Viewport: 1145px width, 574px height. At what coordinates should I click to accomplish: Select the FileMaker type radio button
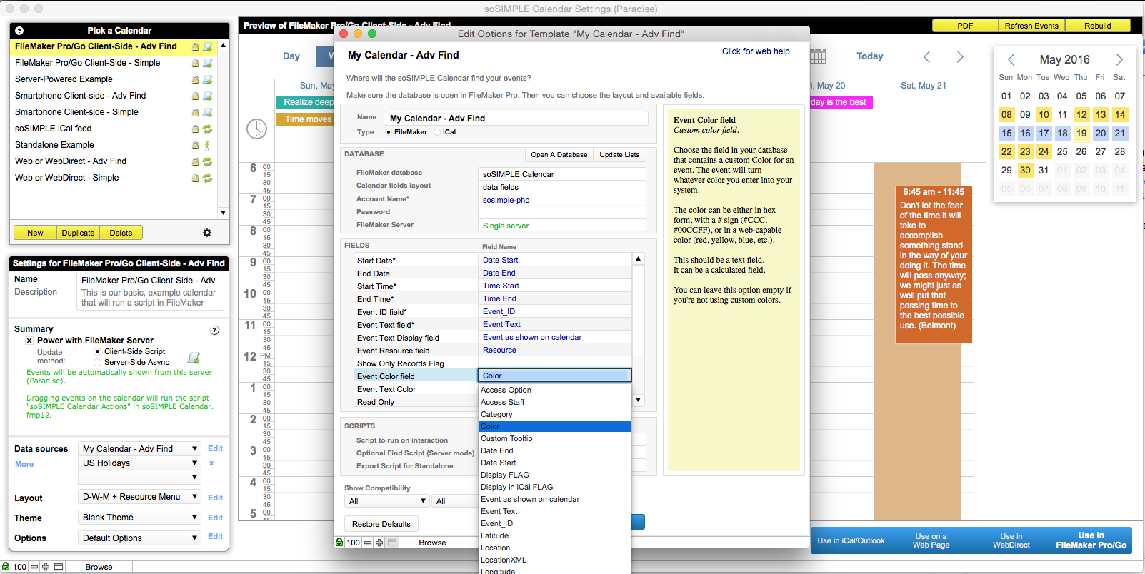389,132
